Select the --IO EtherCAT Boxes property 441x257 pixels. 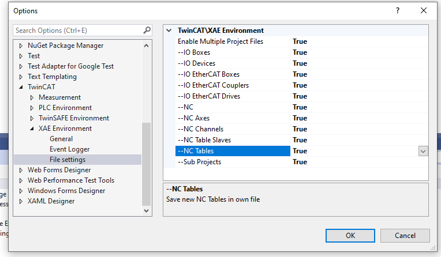(x=233, y=74)
